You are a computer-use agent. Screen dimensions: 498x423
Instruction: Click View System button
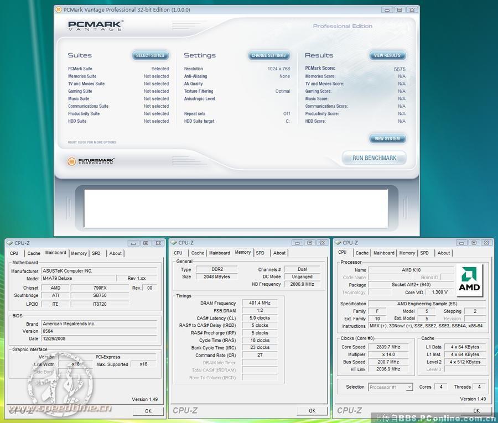tap(387, 138)
